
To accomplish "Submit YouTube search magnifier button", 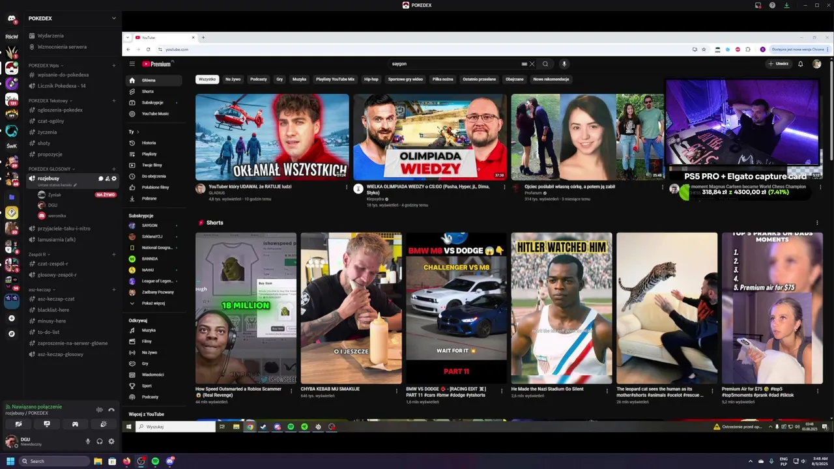I will pyautogui.click(x=545, y=64).
